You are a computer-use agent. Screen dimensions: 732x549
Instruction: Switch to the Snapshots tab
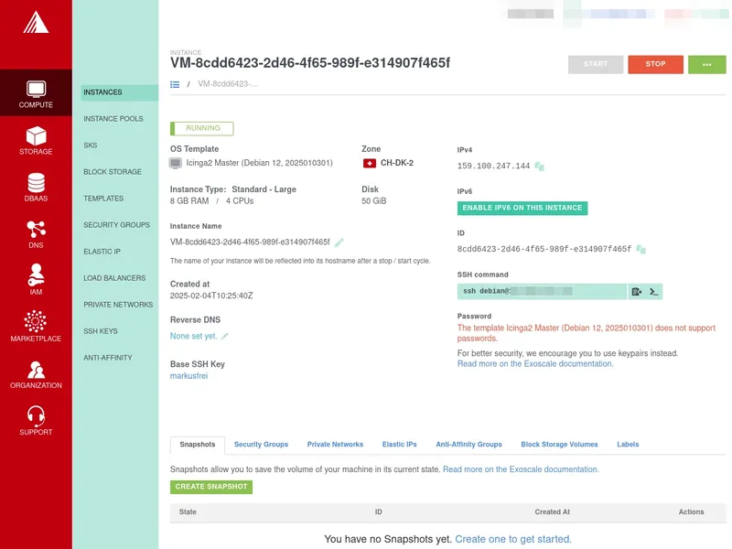[x=198, y=445]
